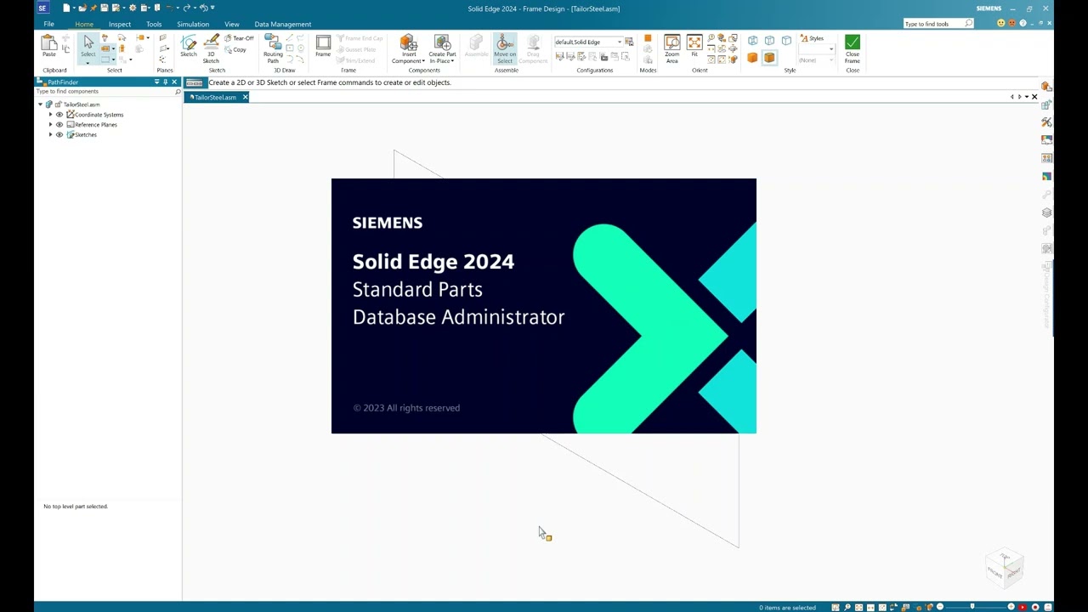Viewport: 1088px width, 612px height.
Task: Click the zoom slider handle in status bar
Action: [x=972, y=607]
